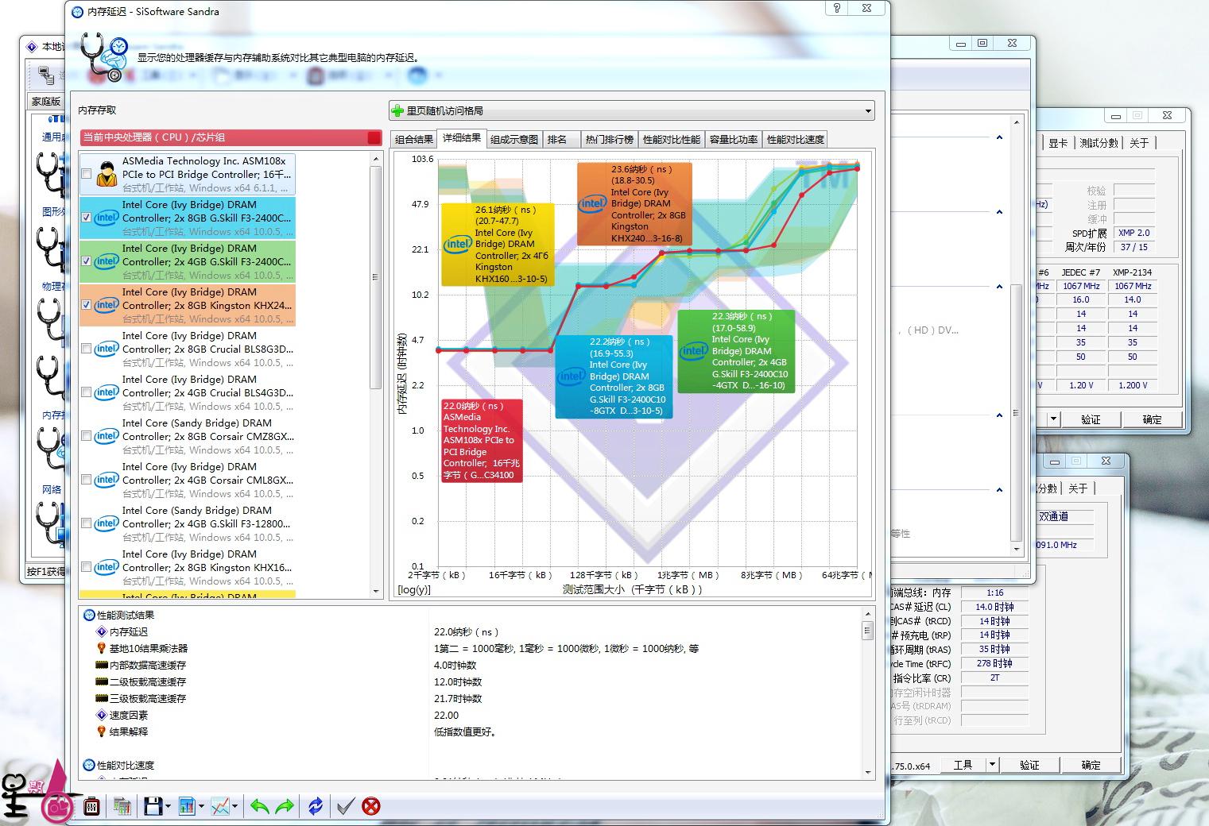The width and height of the screenshot is (1209, 826).
Task: Uncheck the 2x 4GB G.Skill F3-2400C checkbox
Action: tap(86, 261)
